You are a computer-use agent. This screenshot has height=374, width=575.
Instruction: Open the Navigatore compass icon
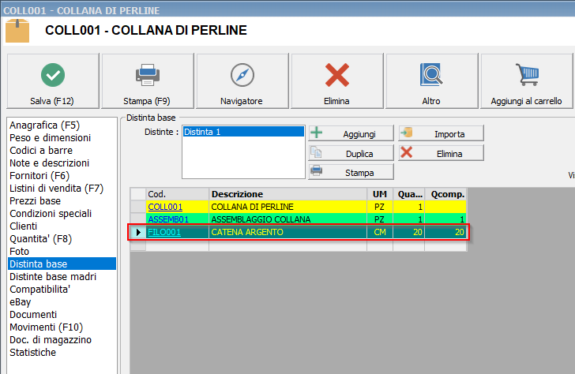(x=242, y=75)
